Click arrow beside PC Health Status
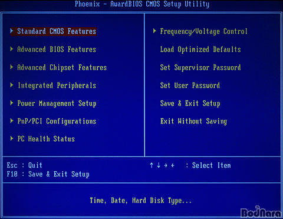 12,139
